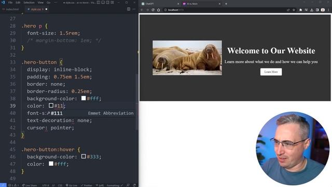The image size is (332, 187).
Task: Open the browser profile avatar
Action: 323,10
